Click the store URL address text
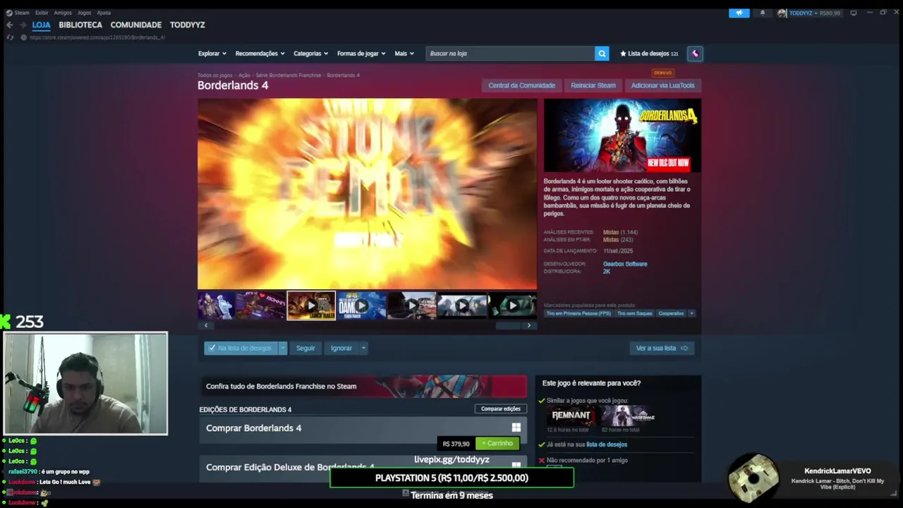Viewport: 903px width, 508px height. coord(97,37)
